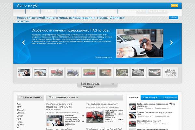Open 'Особенности автомобилей ВАЗ' post title
This screenshot has width=195, height=130.
pyautogui.click(x=104, y=129)
